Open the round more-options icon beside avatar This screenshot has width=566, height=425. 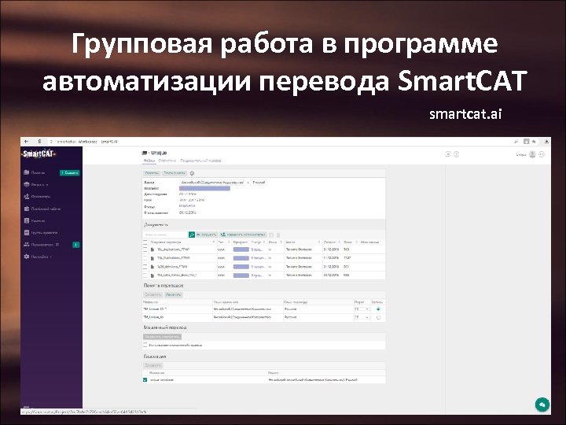542,154
